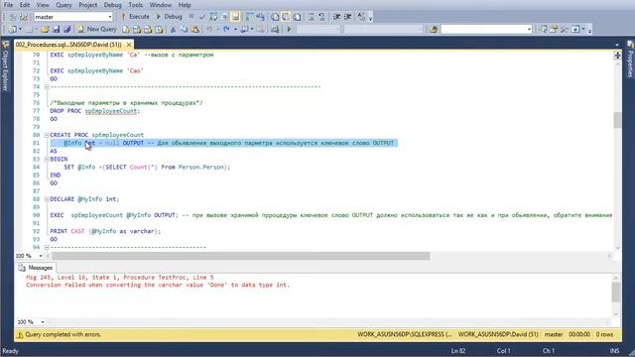This screenshot has height=357, width=635.
Task: Click the Specify Template Parameter Values icon
Action: (361, 17)
